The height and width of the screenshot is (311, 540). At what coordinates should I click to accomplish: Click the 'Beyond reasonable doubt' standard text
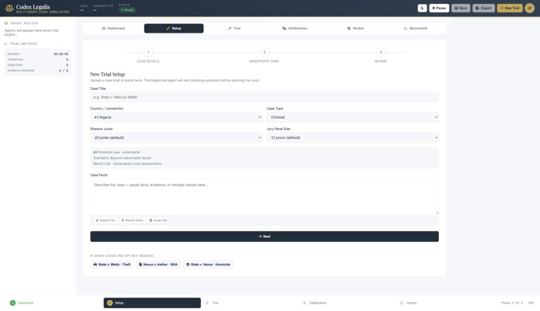(x=131, y=158)
